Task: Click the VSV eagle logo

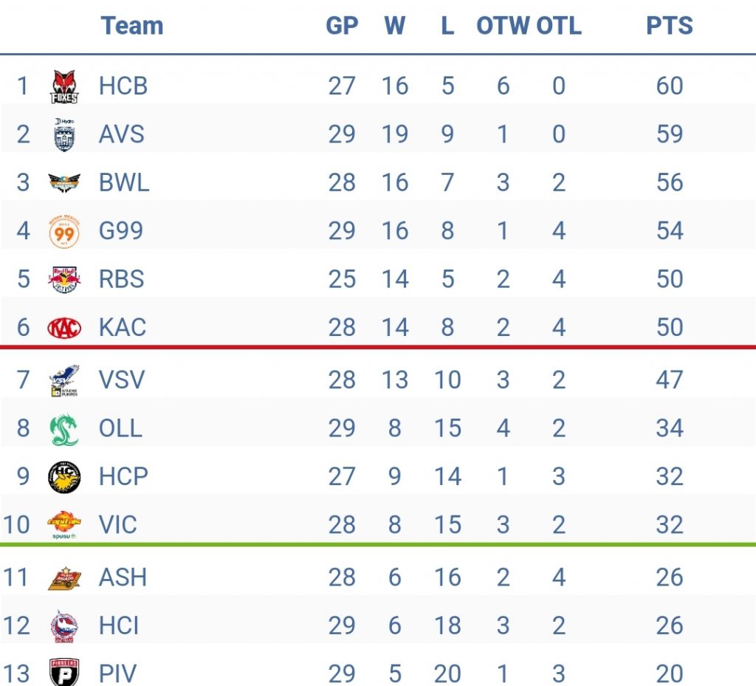Action: point(64,381)
